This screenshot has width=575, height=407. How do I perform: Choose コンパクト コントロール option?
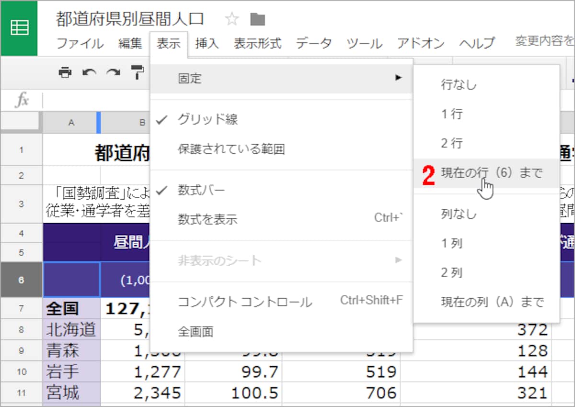tap(281, 302)
